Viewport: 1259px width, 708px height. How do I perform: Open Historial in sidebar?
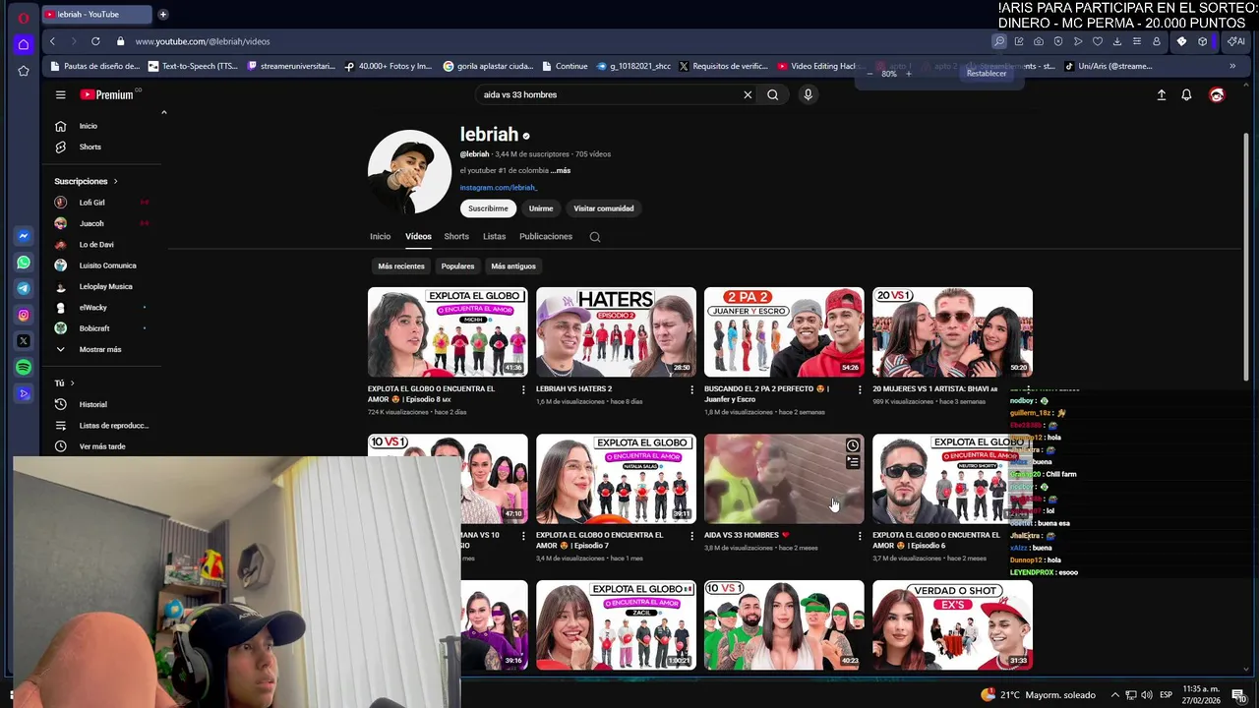(92, 404)
